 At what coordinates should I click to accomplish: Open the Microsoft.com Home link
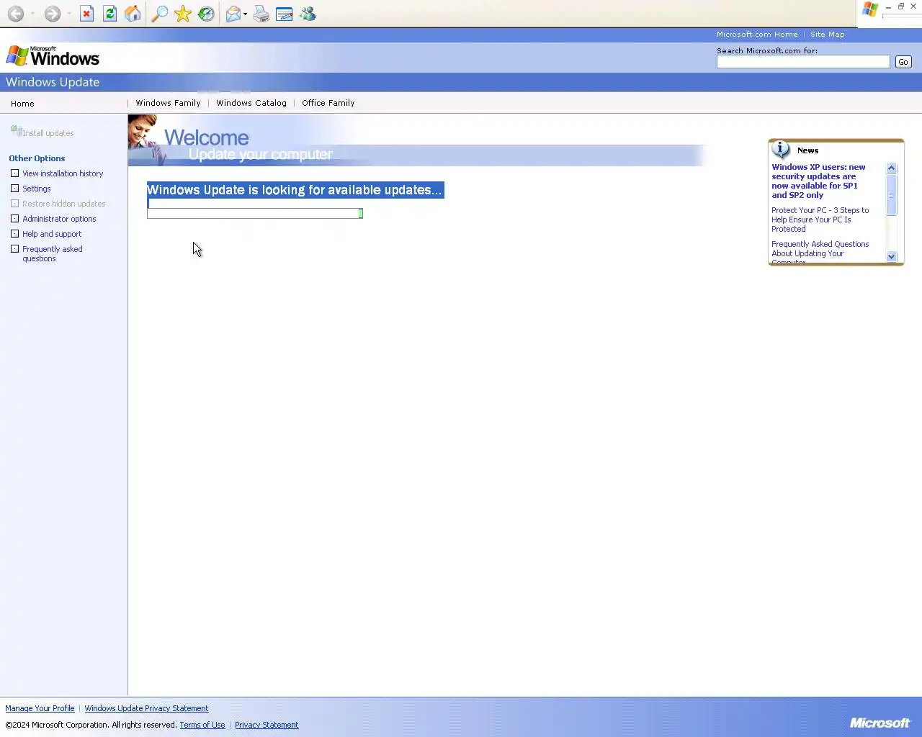757,34
